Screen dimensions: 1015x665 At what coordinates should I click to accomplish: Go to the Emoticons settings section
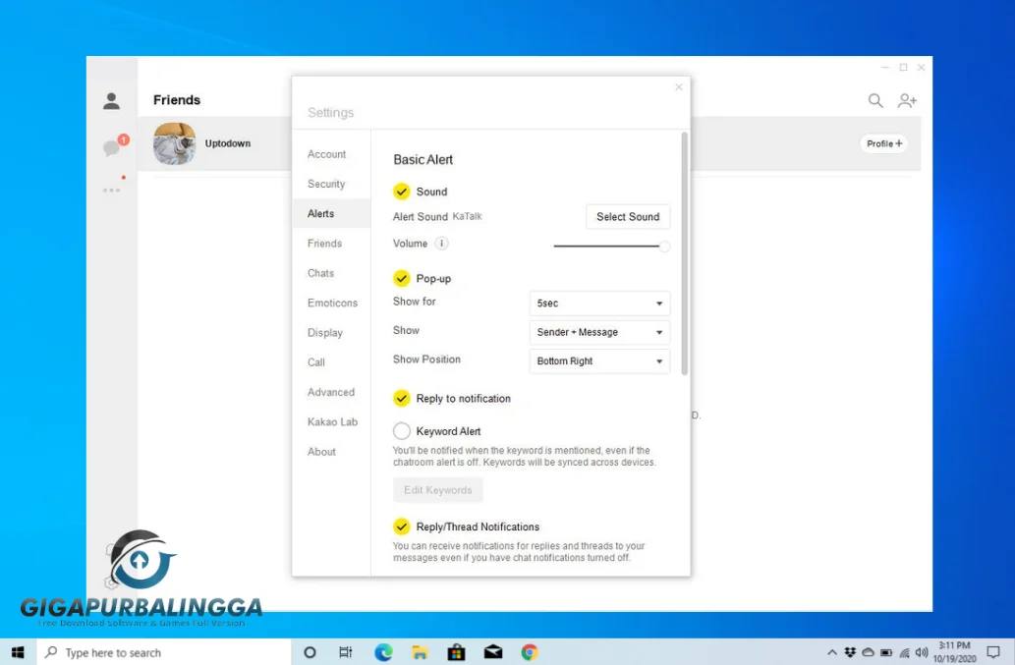pos(332,303)
